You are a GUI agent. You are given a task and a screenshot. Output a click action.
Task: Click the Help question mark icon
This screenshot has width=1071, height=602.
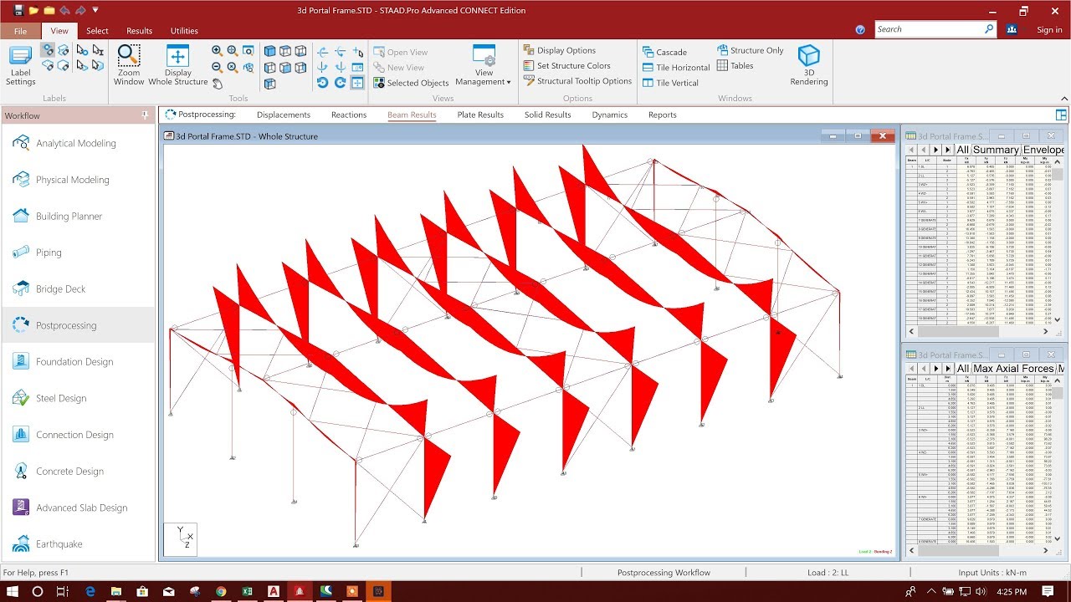tap(860, 29)
